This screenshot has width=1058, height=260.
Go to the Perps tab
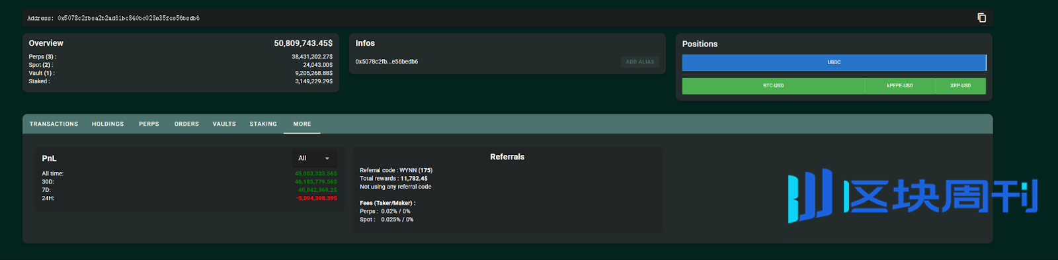(149, 124)
